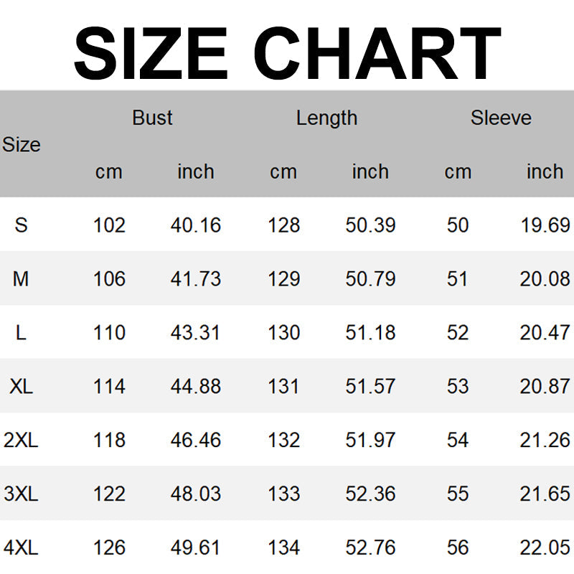
Task: Click the cm subheader under Bust
Action: [109, 171]
